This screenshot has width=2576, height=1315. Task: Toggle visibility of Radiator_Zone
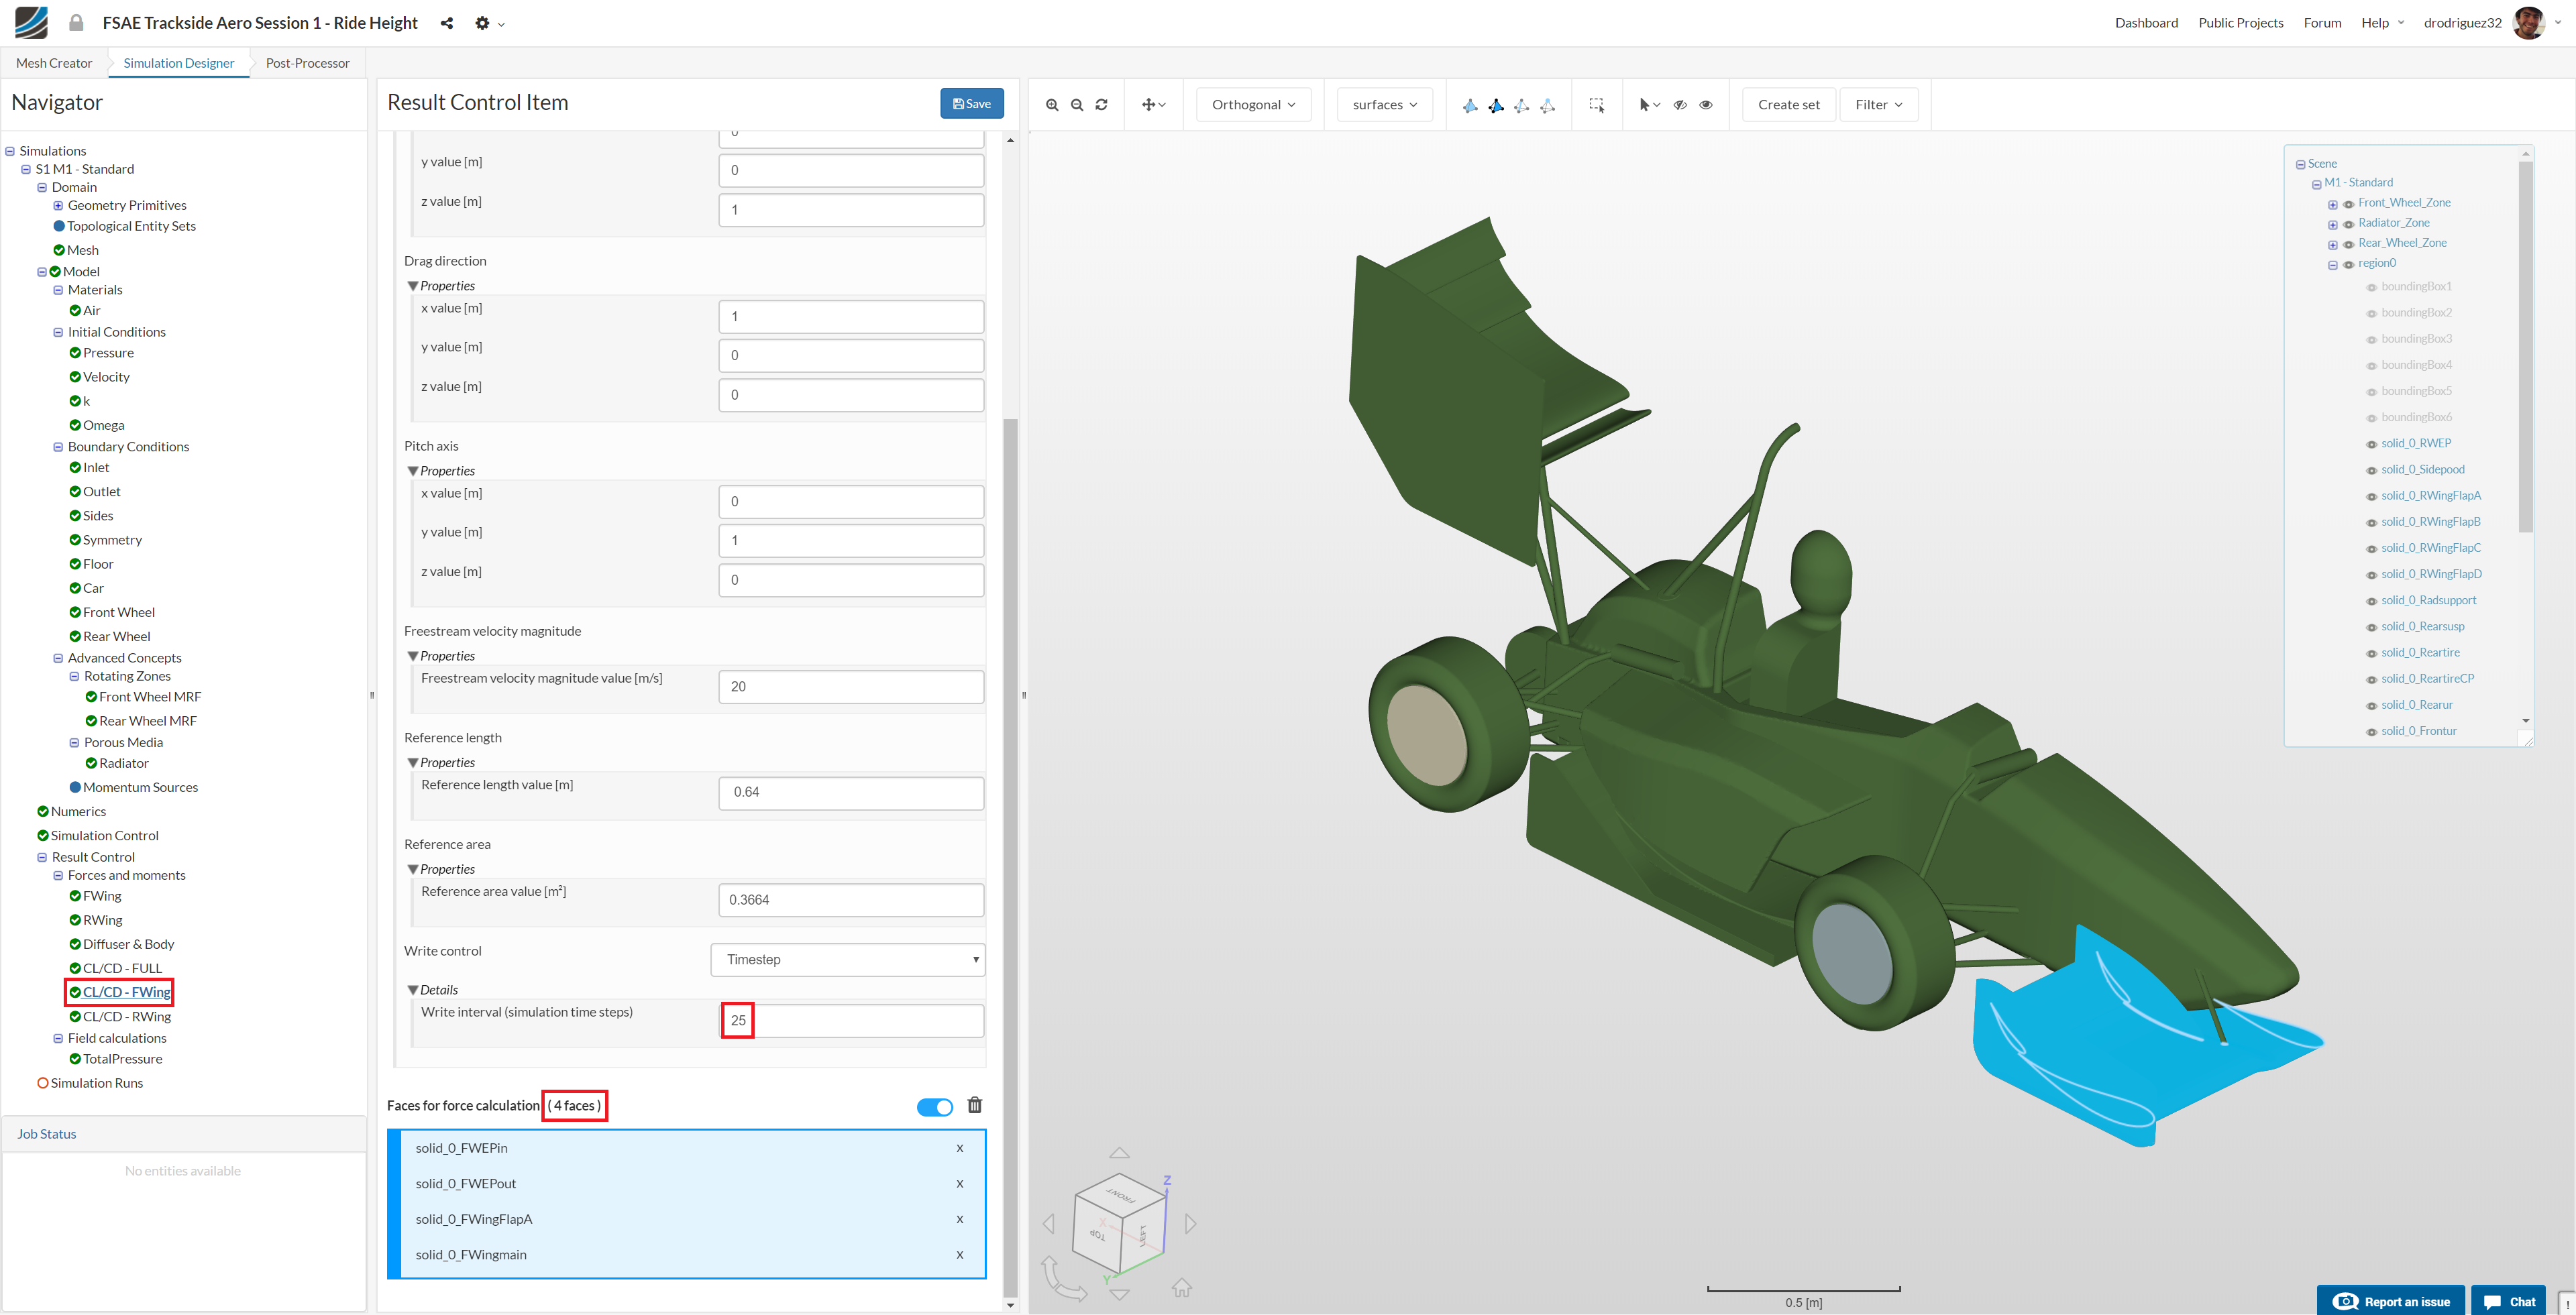pyautogui.click(x=2348, y=224)
